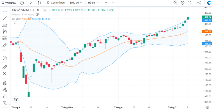Click the BB lower value 1311.90 in legend

[x=46, y=19]
